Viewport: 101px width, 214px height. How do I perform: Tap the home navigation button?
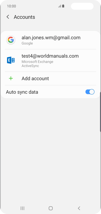click(50, 208)
